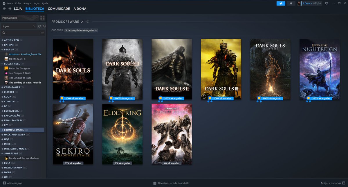The width and height of the screenshot is (348, 187).
Task: Click The Binding of Isaac icon
Action: pyautogui.click(x=6, y=78)
